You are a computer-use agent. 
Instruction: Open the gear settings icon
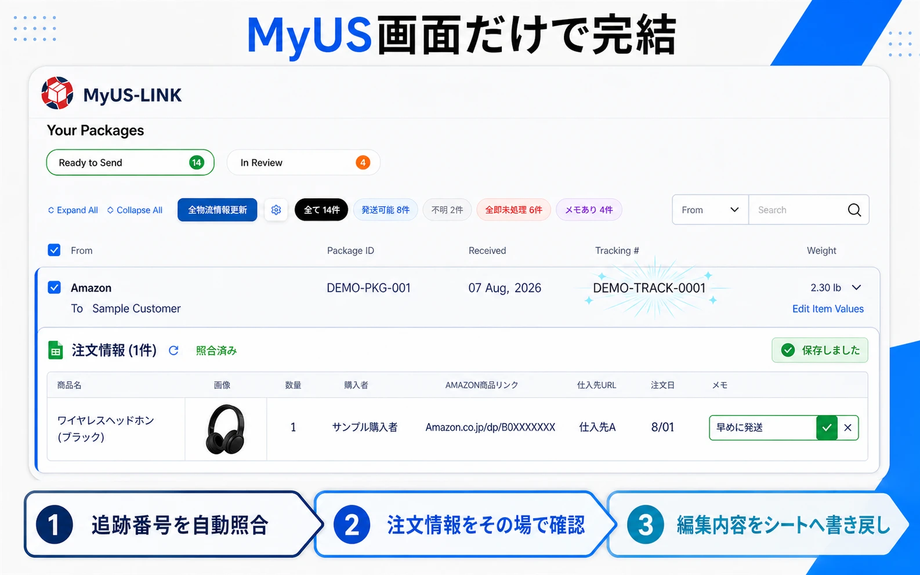[276, 210]
